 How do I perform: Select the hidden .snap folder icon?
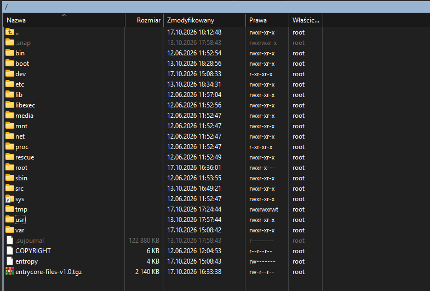(10, 43)
